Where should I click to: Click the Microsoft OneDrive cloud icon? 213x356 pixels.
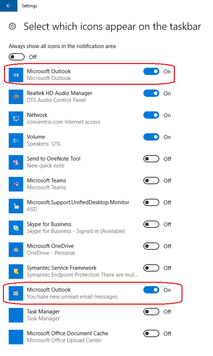tap(16, 249)
